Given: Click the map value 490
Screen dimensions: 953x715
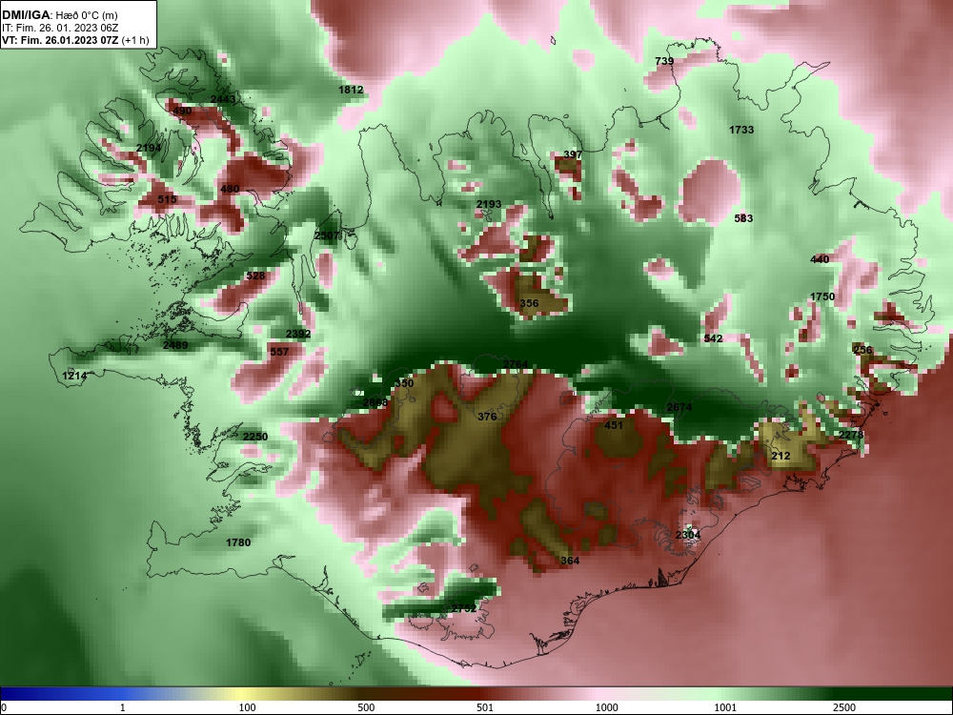Looking at the screenshot, I should (x=182, y=111).
